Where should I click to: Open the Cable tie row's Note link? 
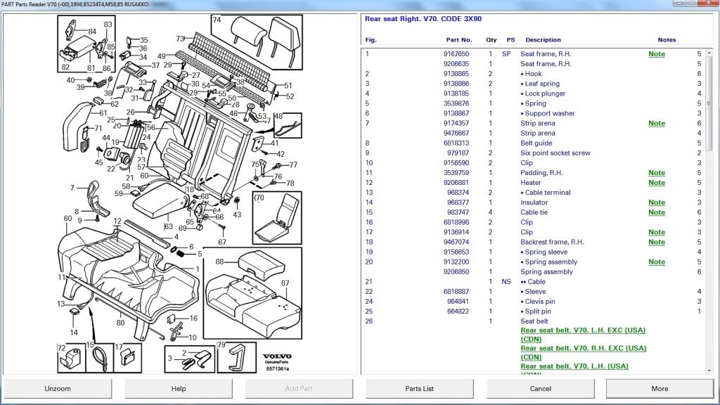point(657,212)
